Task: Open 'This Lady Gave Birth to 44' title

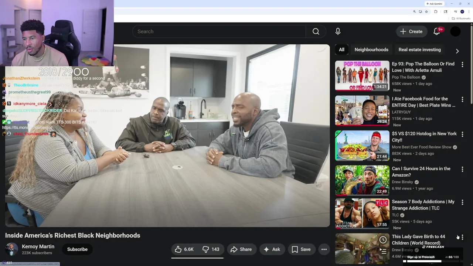Action: (418, 240)
